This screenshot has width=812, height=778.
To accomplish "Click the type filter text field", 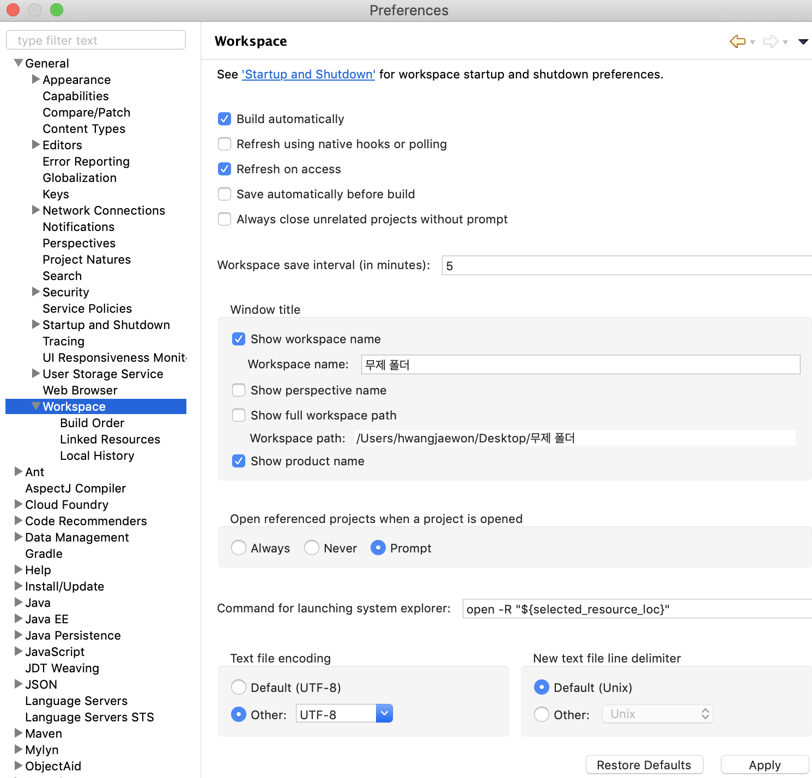I will click(96, 40).
